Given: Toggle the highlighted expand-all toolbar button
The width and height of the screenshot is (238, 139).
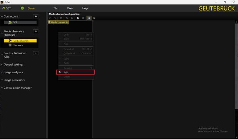Looking at the screenshot, I should point(89,18).
